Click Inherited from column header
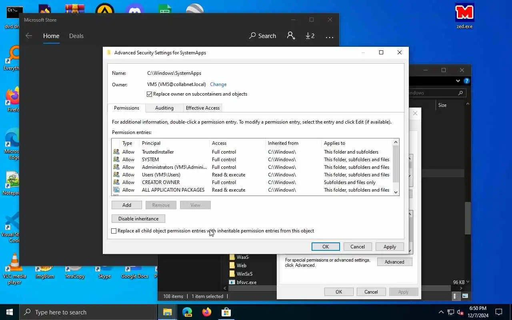The image size is (512, 320). tap(293, 143)
